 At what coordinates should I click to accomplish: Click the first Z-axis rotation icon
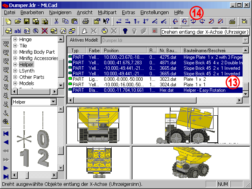211,21
